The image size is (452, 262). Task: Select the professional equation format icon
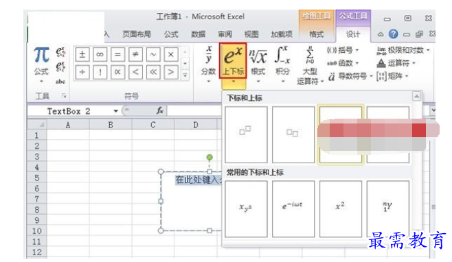pyautogui.click(x=60, y=52)
